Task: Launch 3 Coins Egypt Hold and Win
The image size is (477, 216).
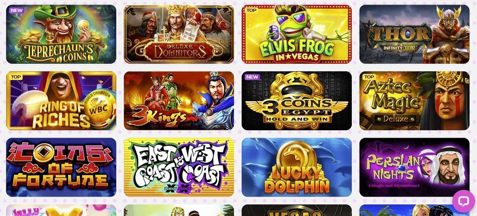Action: pyautogui.click(x=297, y=101)
